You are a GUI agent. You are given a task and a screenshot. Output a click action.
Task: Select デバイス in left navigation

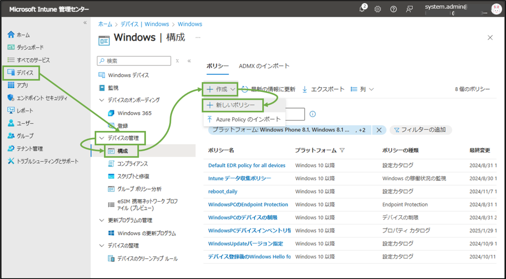pos(21,73)
